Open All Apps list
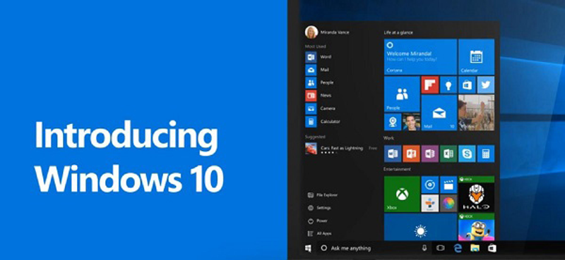This screenshot has width=565, height=260. [x=319, y=233]
